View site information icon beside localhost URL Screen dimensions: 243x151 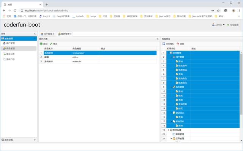[22, 11]
